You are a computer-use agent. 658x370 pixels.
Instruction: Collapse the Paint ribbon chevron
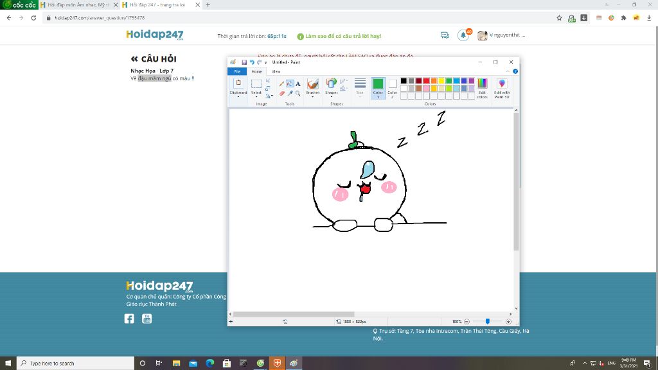click(x=508, y=71)
